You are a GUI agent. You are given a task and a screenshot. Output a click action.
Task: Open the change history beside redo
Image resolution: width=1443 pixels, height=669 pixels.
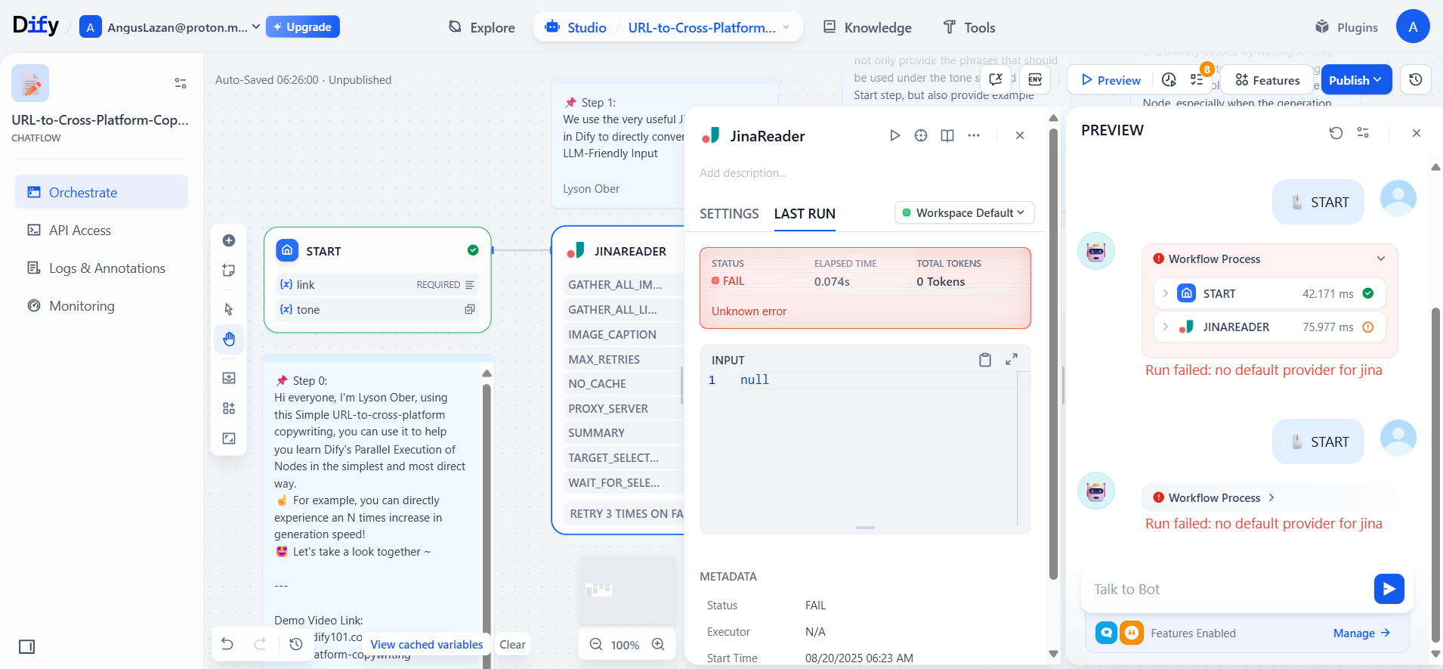coord(296,644)
